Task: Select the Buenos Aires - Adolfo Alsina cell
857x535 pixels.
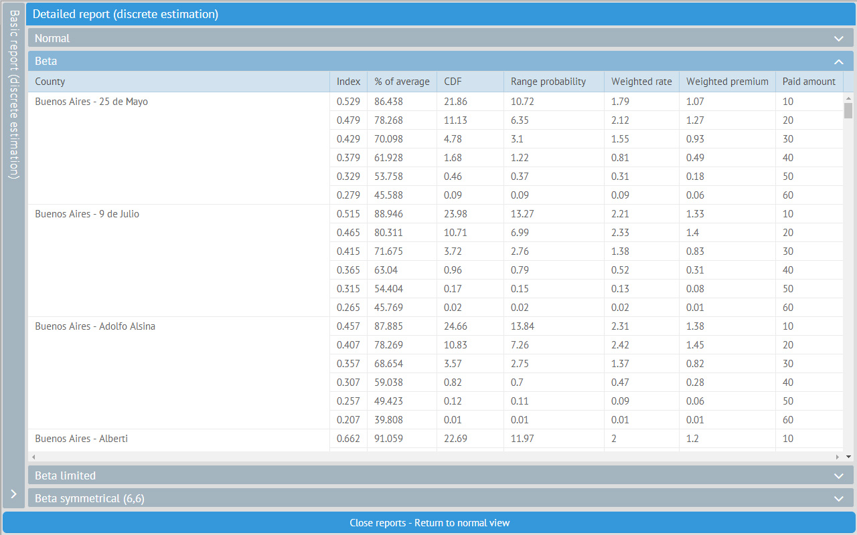Action: click(x=179, y=373)
